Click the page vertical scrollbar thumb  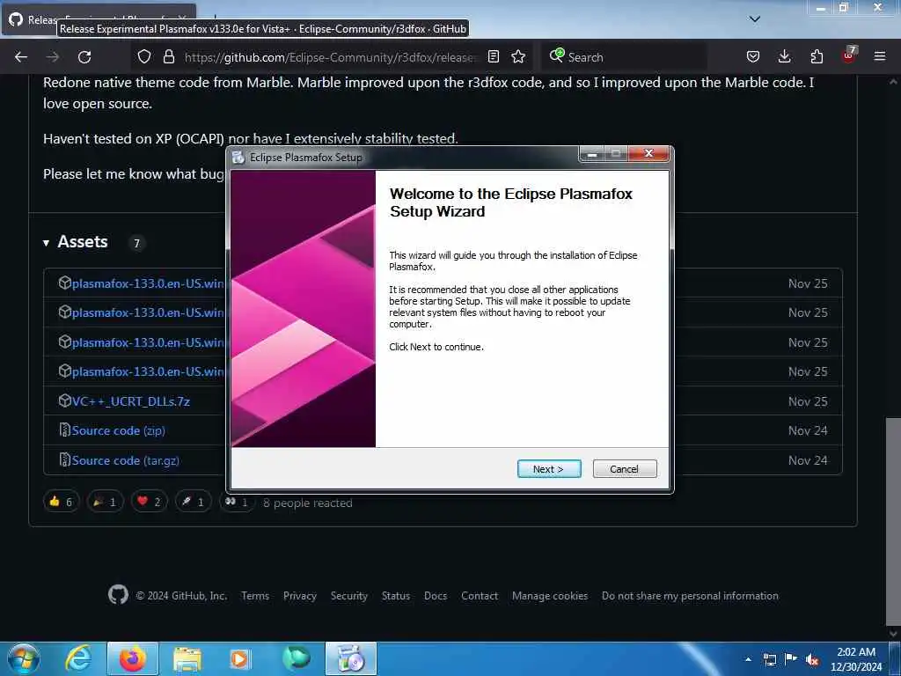coord(892,520)
